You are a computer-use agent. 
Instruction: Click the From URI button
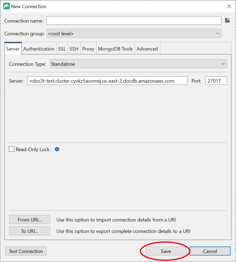pyautogui.click(x=30, y=219)
